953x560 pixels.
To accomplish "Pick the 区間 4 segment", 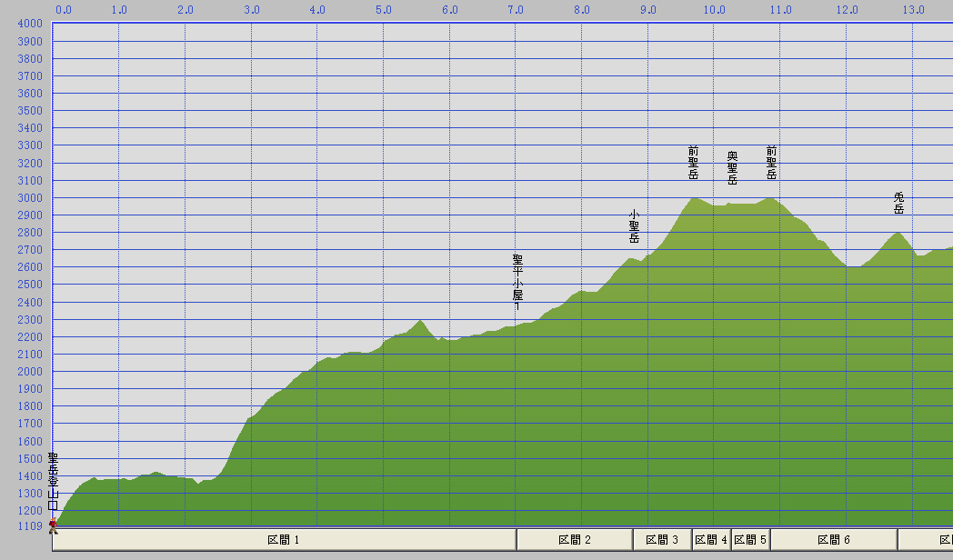I will [711, 540].
